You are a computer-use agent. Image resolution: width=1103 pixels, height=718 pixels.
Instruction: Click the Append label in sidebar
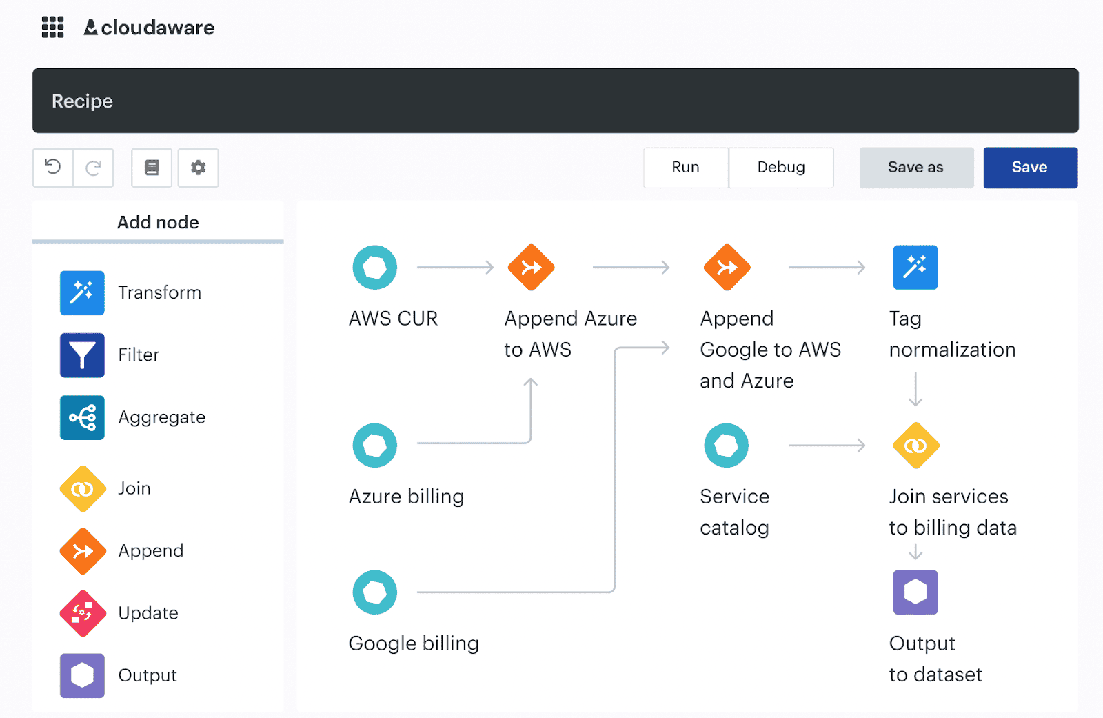click(151, 550)
